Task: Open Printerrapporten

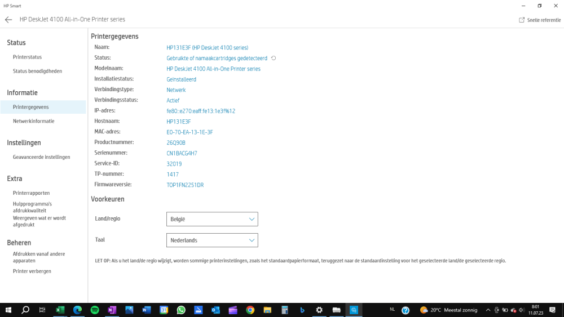Action: [x=31, y=193]
